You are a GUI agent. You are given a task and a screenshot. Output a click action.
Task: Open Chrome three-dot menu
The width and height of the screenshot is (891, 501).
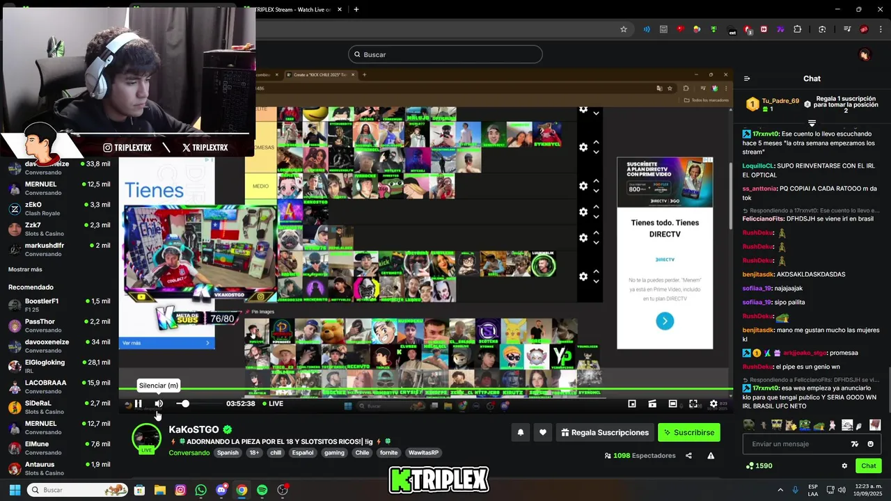tap(880, 29)
